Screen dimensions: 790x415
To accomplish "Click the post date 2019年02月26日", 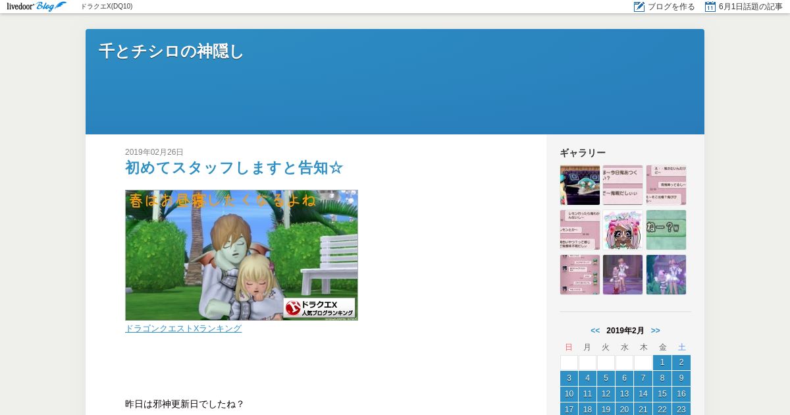I will click(154, 152).
